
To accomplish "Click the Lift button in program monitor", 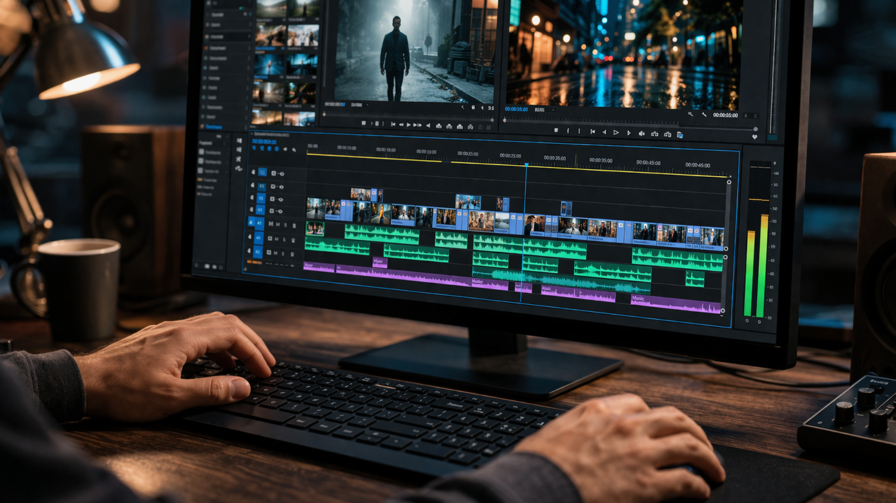I will (654, 133).
